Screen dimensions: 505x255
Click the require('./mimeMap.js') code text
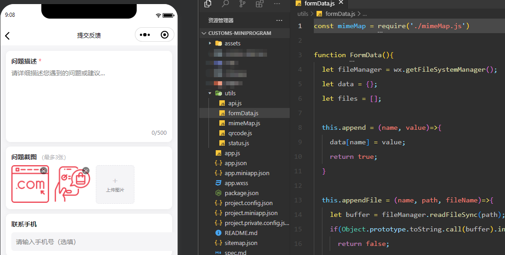pyautogui.click(x=424, y=26)
